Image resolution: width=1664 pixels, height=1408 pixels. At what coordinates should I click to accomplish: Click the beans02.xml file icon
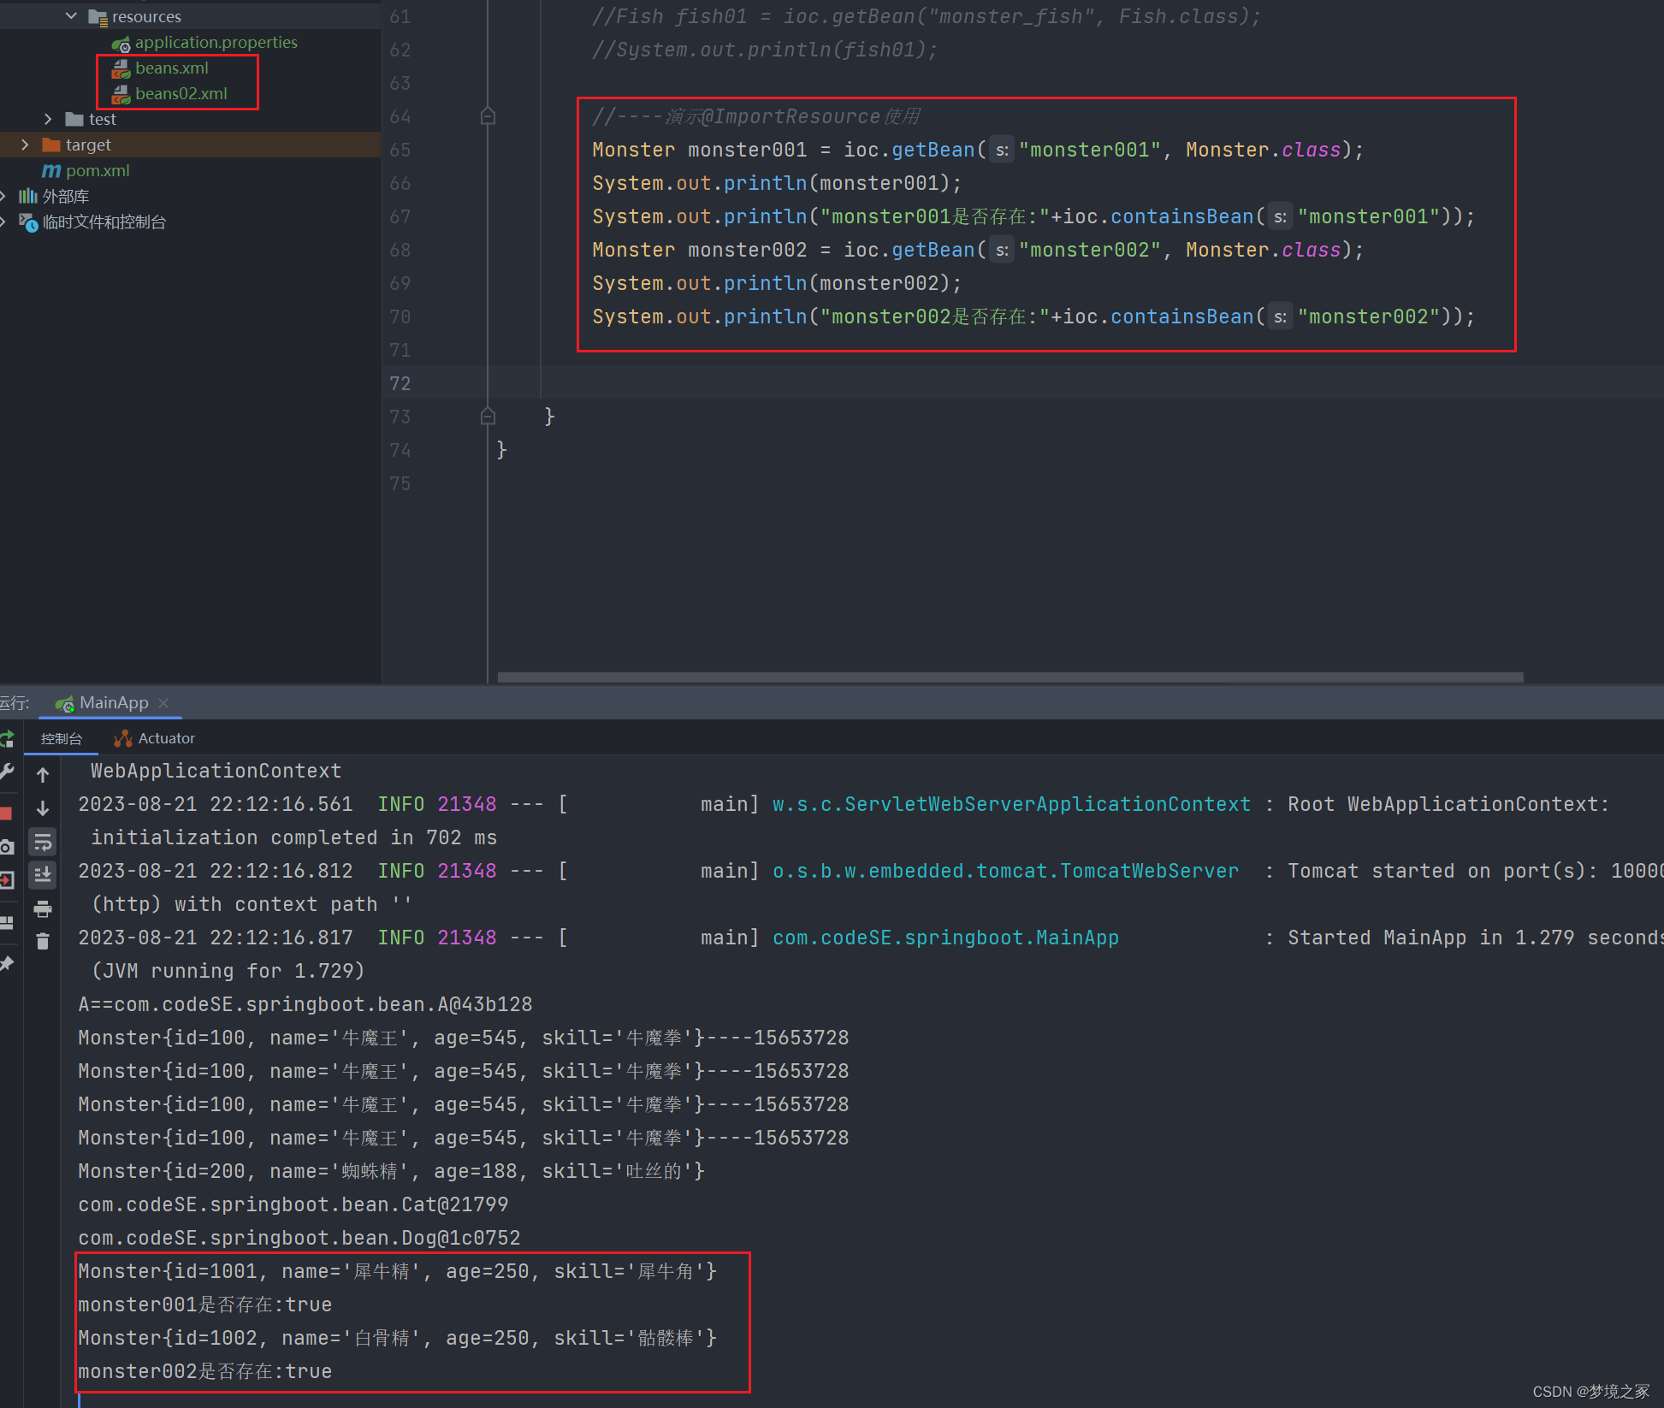click(x=121, y=94)
